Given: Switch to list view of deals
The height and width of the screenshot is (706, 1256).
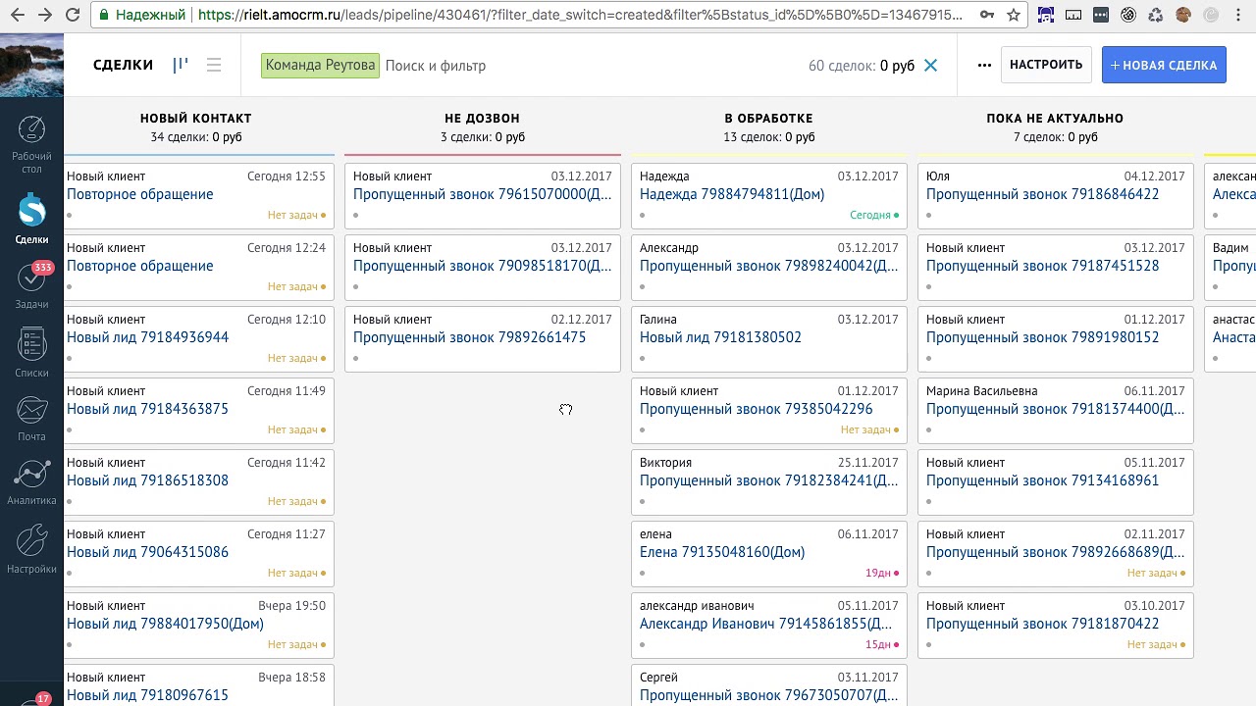Looking at the screenshot, I should [x=214, y=65].
